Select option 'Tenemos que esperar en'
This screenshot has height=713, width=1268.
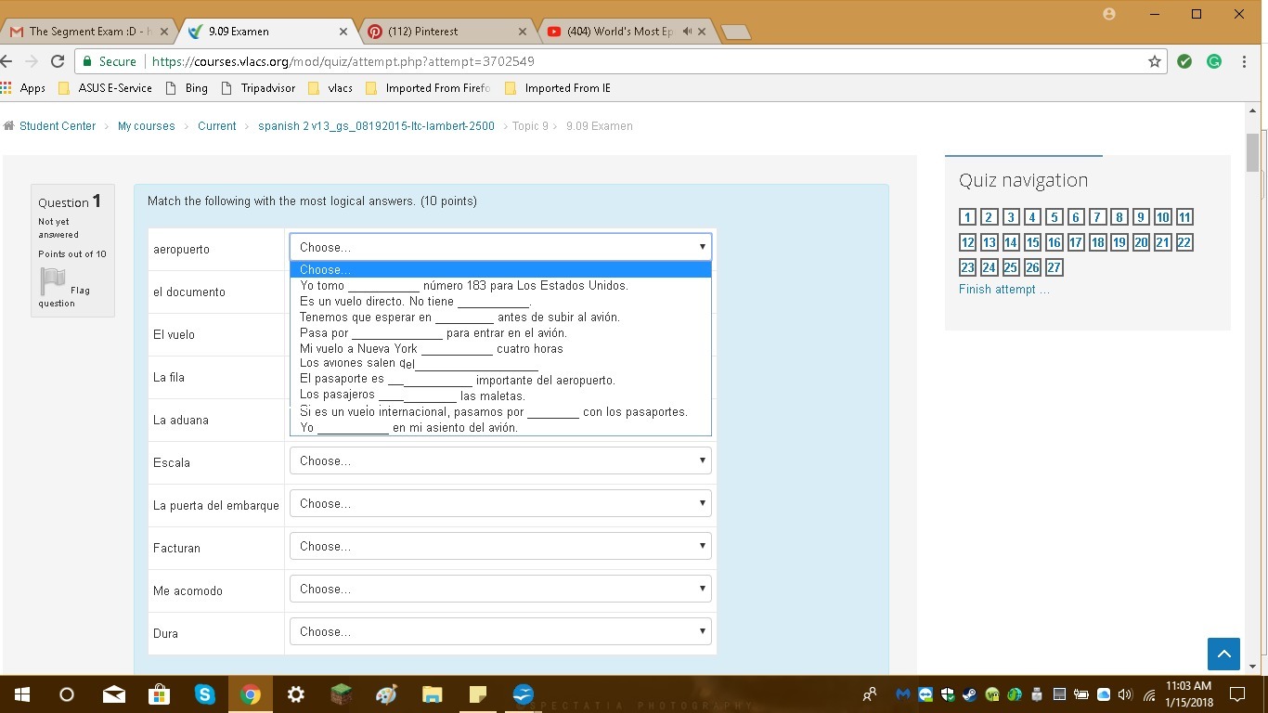click(500, 317)
